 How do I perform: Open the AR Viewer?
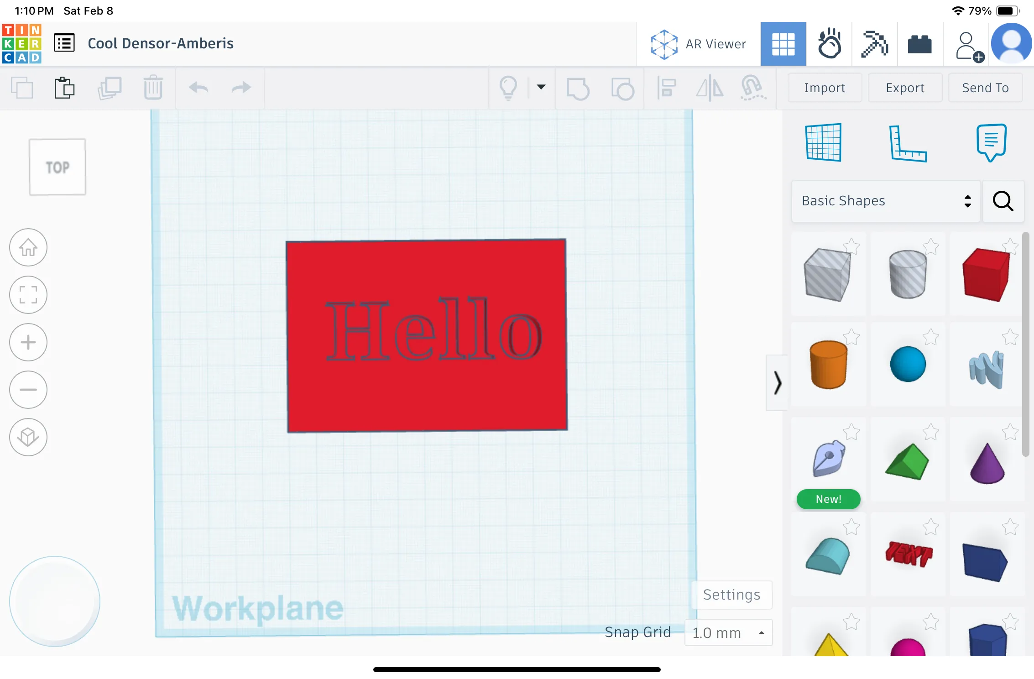coord(699,44)
